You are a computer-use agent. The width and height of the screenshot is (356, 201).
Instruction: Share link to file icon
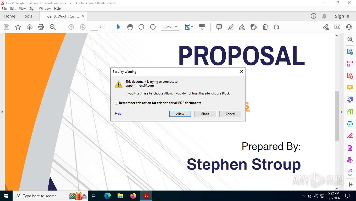point(326,27)
